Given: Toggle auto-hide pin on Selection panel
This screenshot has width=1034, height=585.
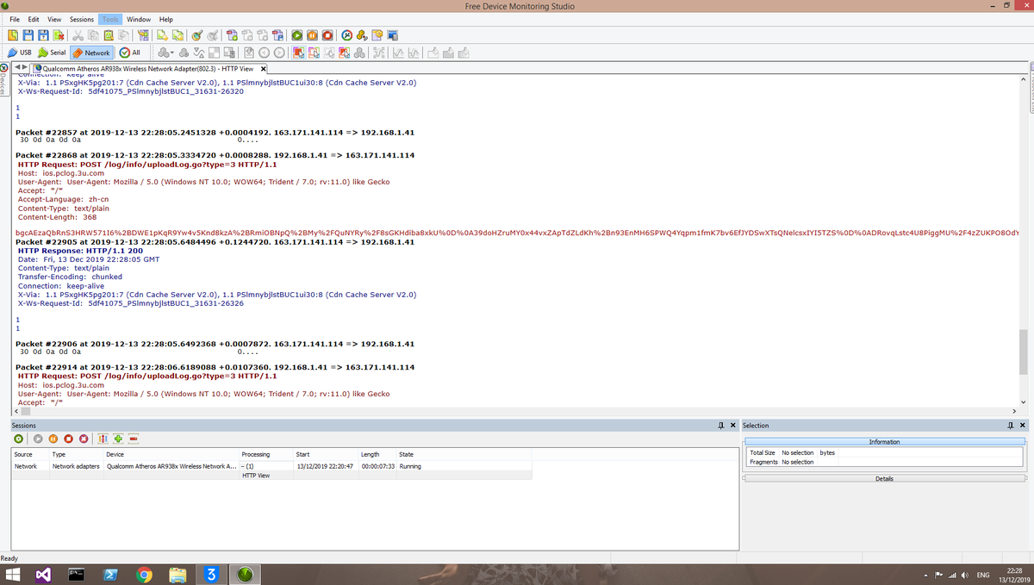Looking at the screenshot, I should (x=1011, y=426).
